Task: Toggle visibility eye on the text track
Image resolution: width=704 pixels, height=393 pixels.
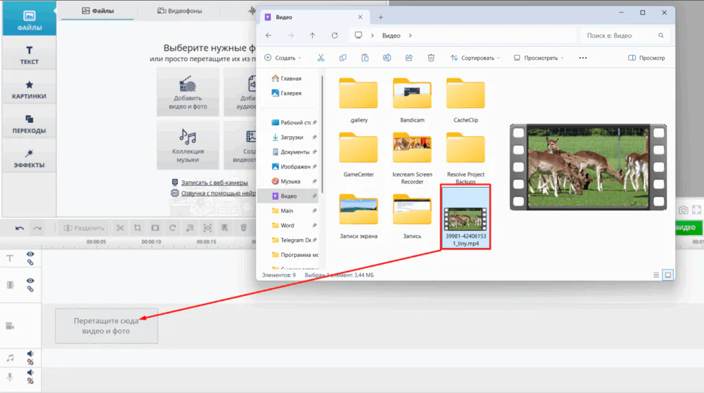Action: pyautogui.click(x=30, y=254)
